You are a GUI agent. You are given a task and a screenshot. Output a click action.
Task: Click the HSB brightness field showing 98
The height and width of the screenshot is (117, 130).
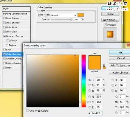coord(99,91)
